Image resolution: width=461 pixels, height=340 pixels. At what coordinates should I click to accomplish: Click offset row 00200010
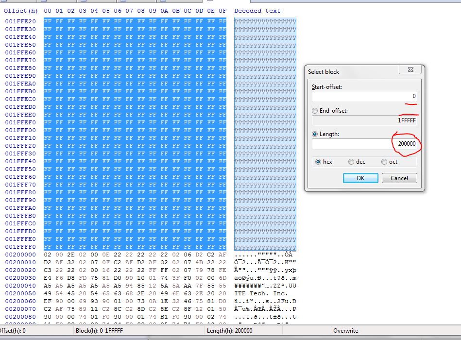pyautogui.click(x=20, y=262)
